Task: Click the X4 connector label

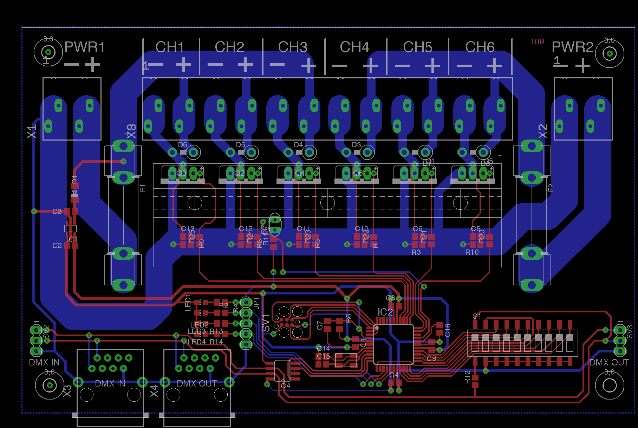Action: tap(154, 391)
